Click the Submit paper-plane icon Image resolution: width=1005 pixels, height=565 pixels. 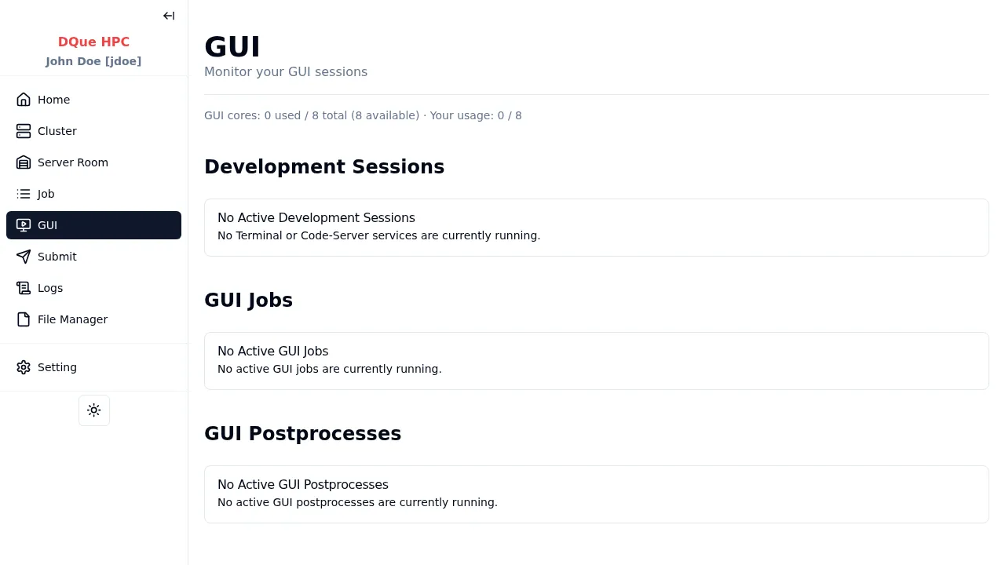24,257
